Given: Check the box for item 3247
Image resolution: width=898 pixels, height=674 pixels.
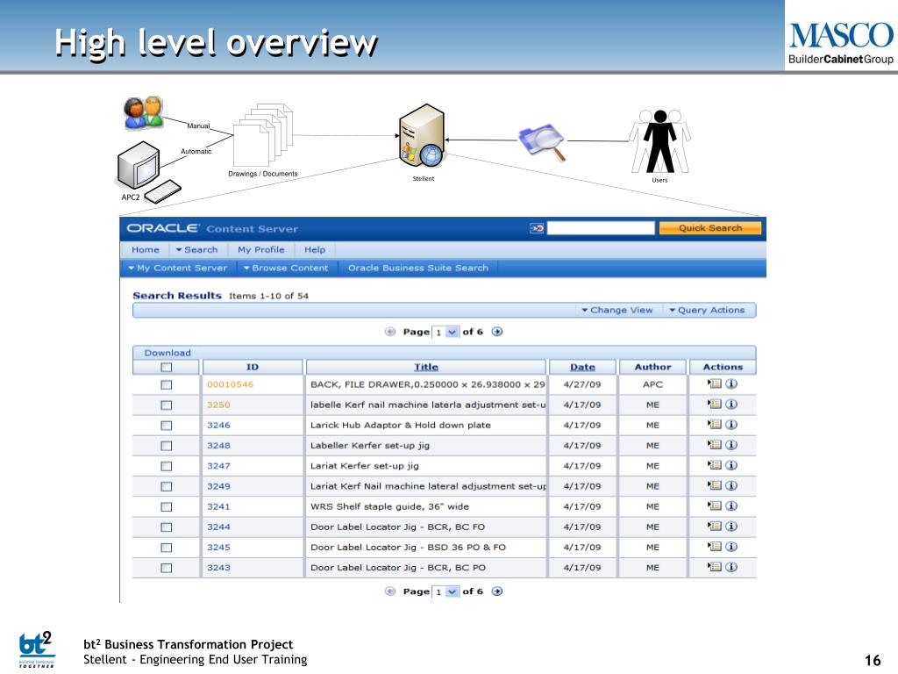Looking at the screenshot, I should coord(166,466).
